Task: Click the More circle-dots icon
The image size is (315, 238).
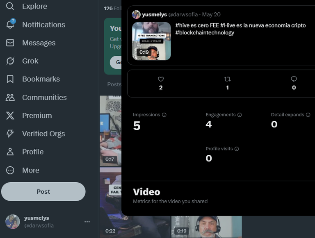Action: pyautogui.click(x=10, y=170)
